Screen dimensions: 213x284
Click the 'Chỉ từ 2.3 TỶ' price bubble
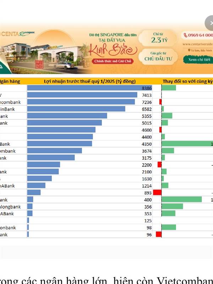point(158,38)
